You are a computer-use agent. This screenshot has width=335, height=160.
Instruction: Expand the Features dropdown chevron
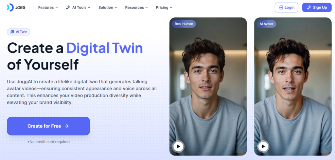57,8
